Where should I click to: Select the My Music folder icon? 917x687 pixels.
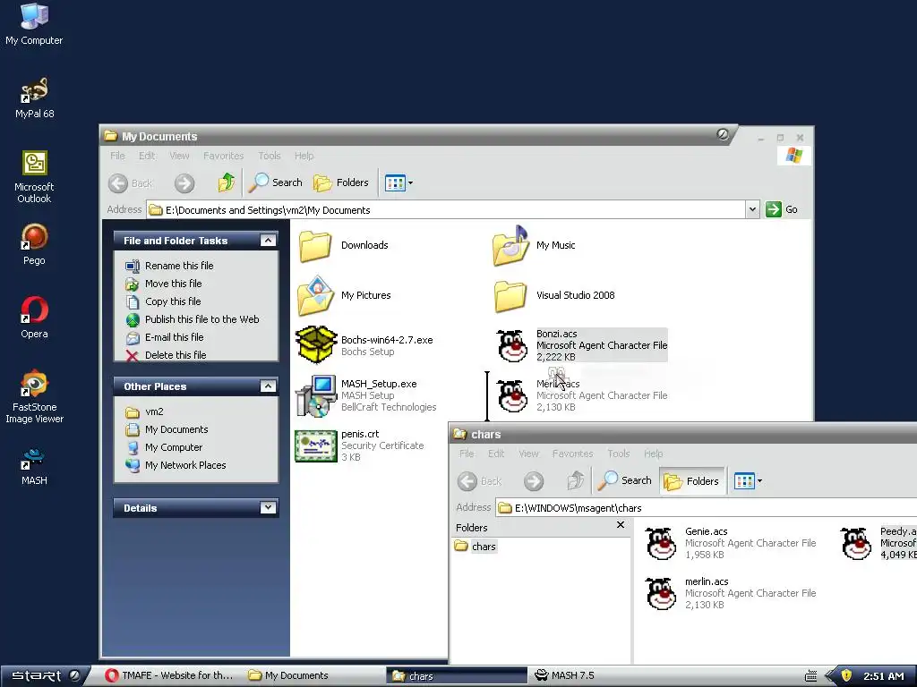pyautogui.click(x=510, y=246)
